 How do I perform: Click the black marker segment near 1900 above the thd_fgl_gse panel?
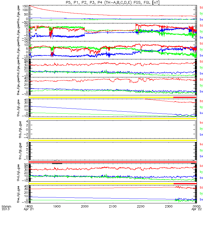click(x=57, y=163)
